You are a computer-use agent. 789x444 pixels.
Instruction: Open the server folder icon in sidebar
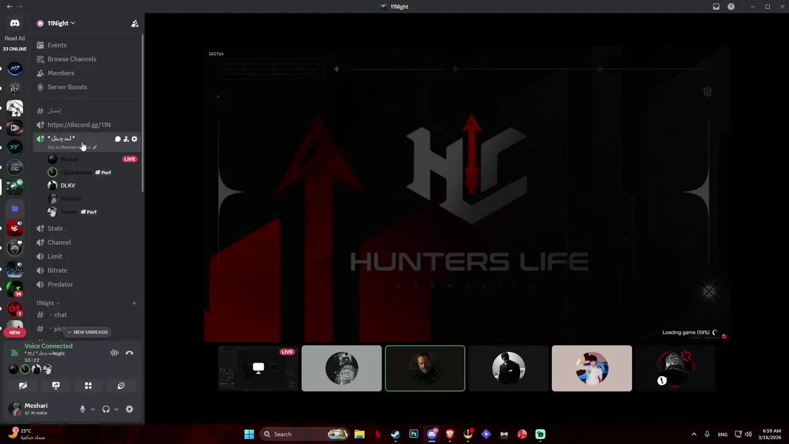click(x=15, y=208)
